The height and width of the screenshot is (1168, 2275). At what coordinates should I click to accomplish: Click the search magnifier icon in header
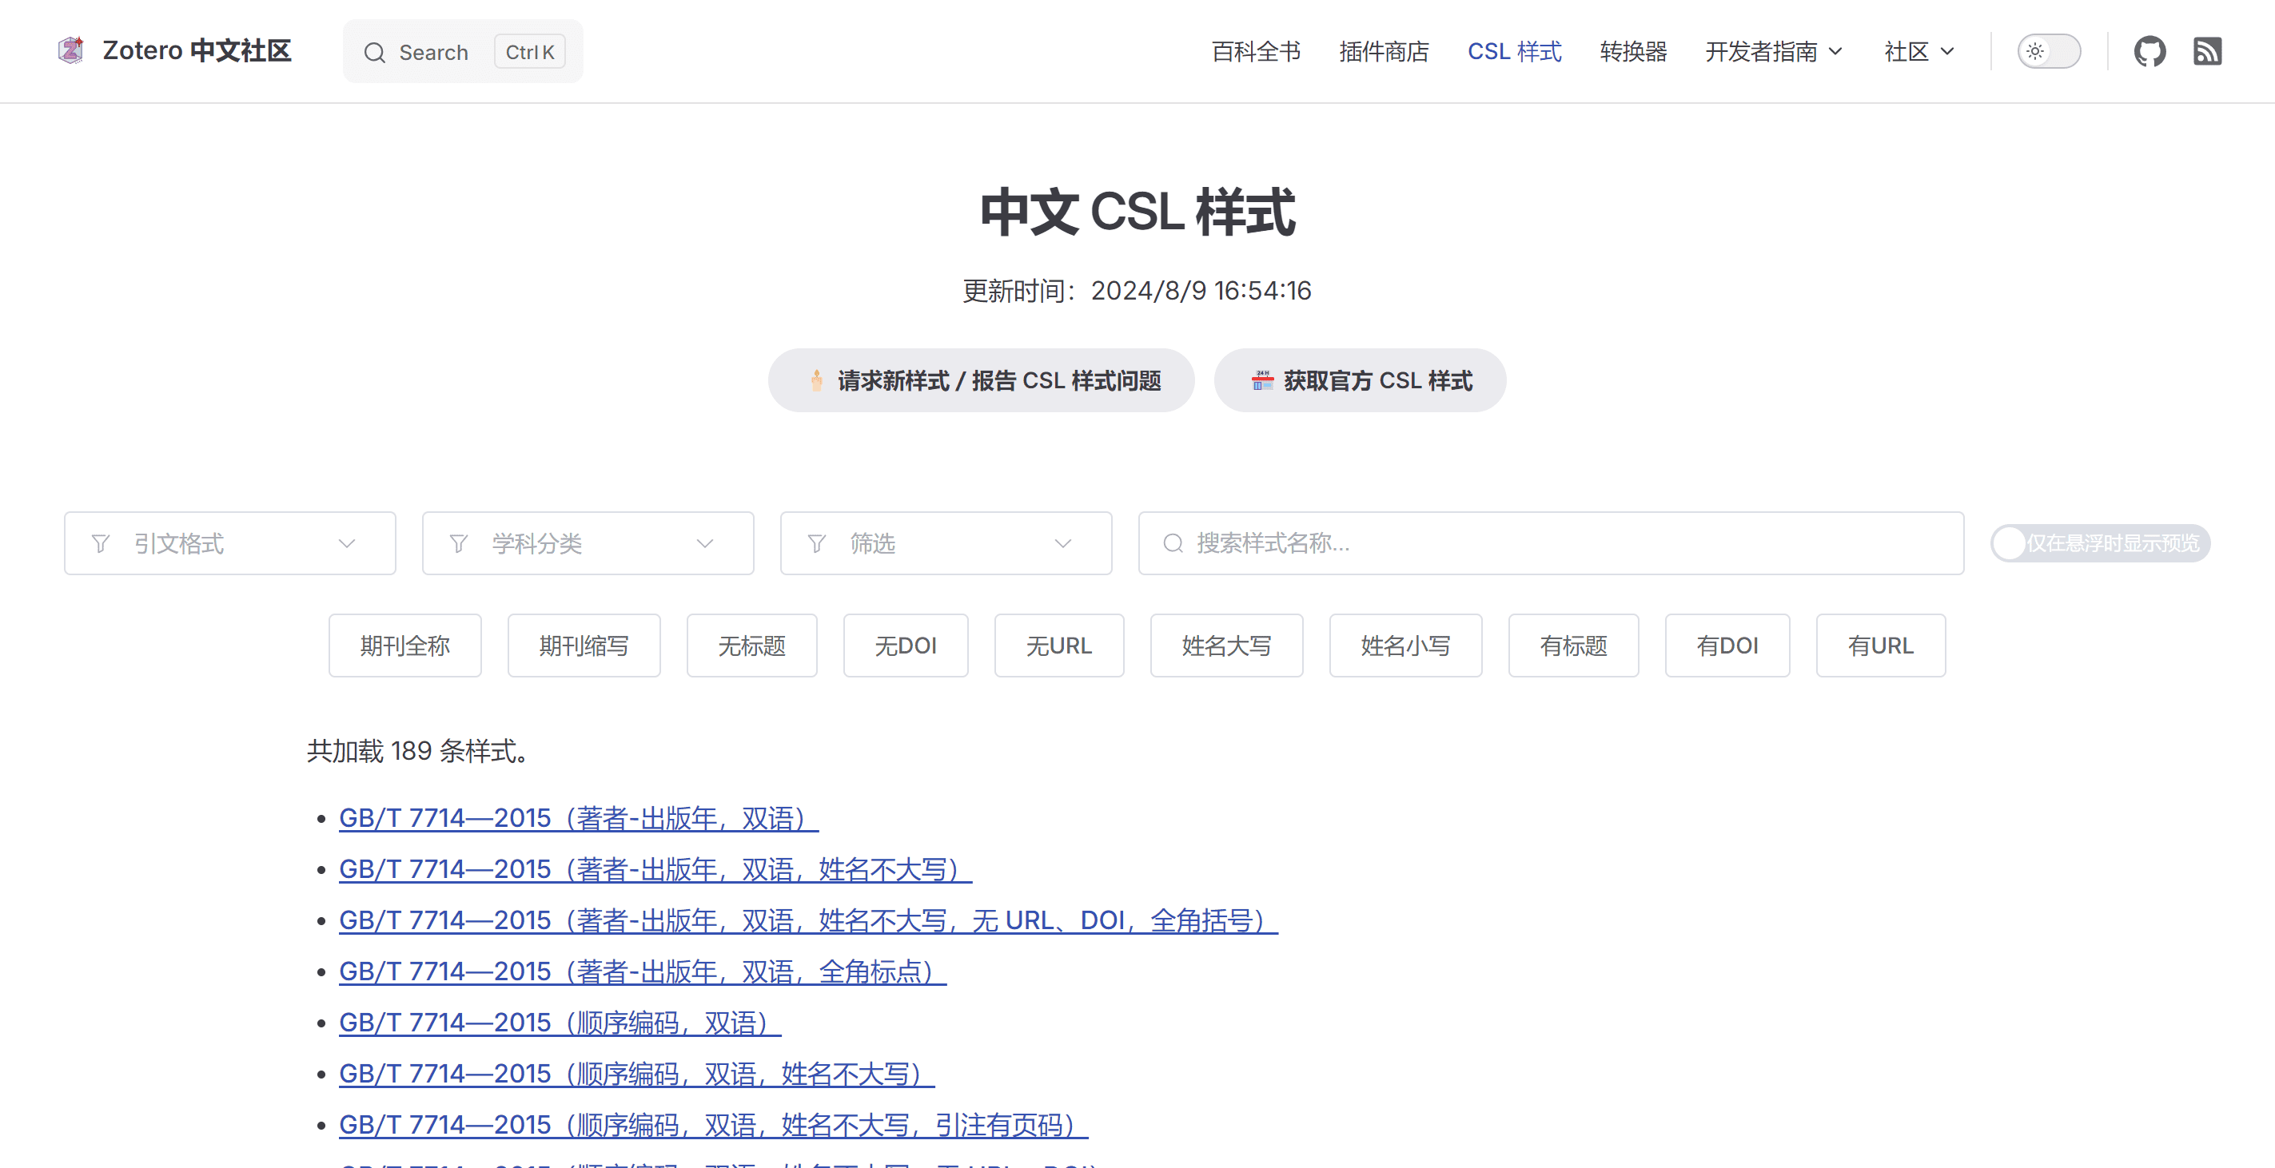pyautogui.click(x=374, y=53)
